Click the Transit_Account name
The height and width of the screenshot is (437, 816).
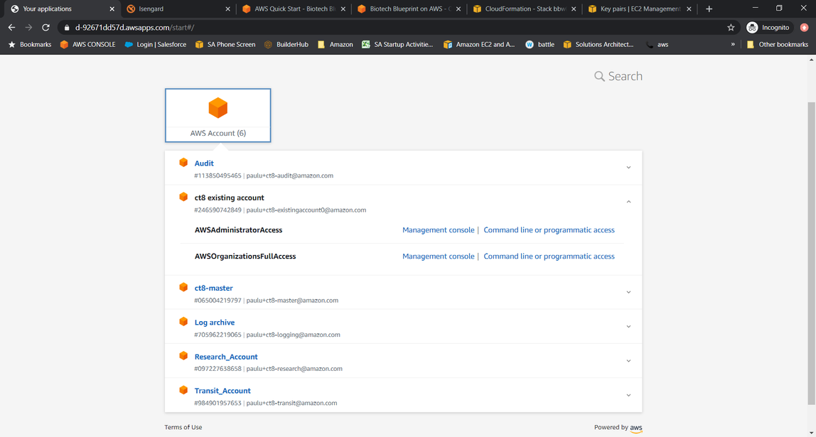[x=222, y=391]
